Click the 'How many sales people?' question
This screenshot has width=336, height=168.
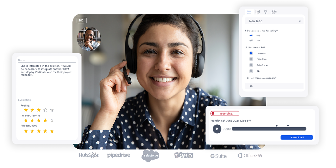point(262,78)
